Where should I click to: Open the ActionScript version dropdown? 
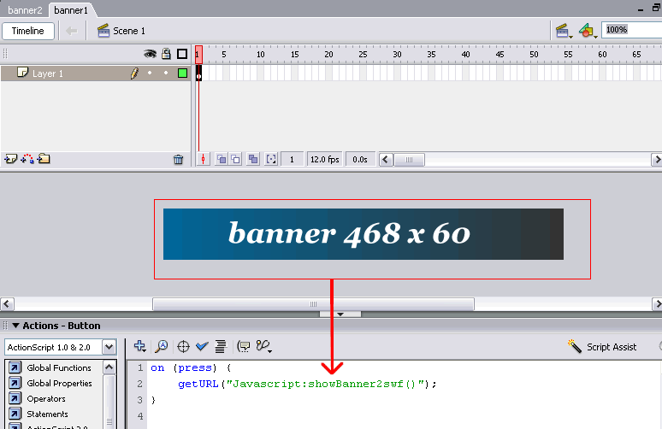(x=109, y=347)
